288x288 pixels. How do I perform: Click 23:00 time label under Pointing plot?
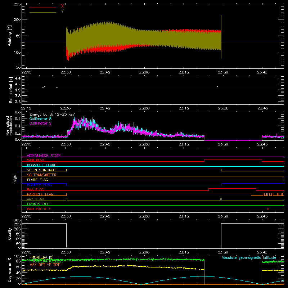click(144, 72)
